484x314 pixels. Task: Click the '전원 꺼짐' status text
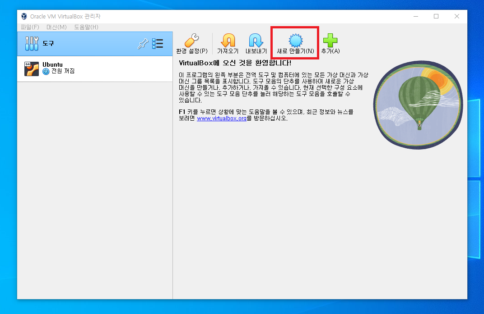[x=63, y=71]
